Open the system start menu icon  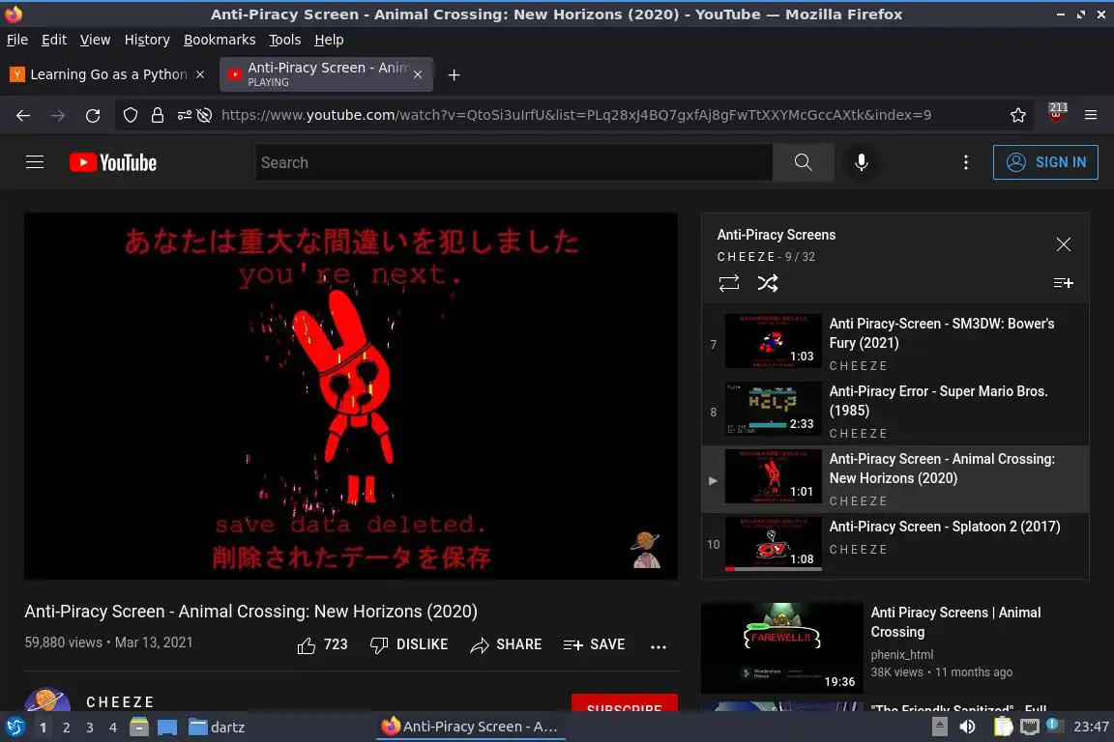tap(15, 727)
